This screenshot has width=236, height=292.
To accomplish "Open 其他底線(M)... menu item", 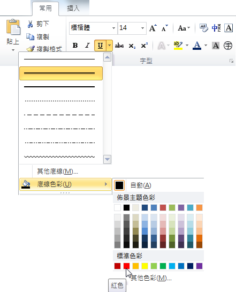I will click(65, 171).
